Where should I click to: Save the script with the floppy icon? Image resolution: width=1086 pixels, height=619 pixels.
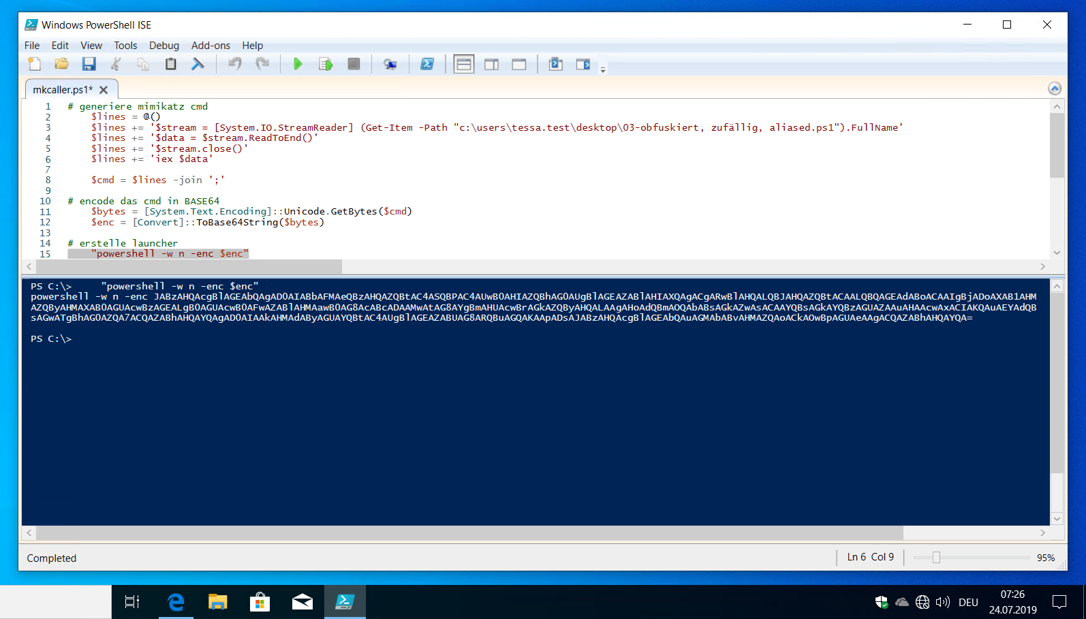(89, 64)
